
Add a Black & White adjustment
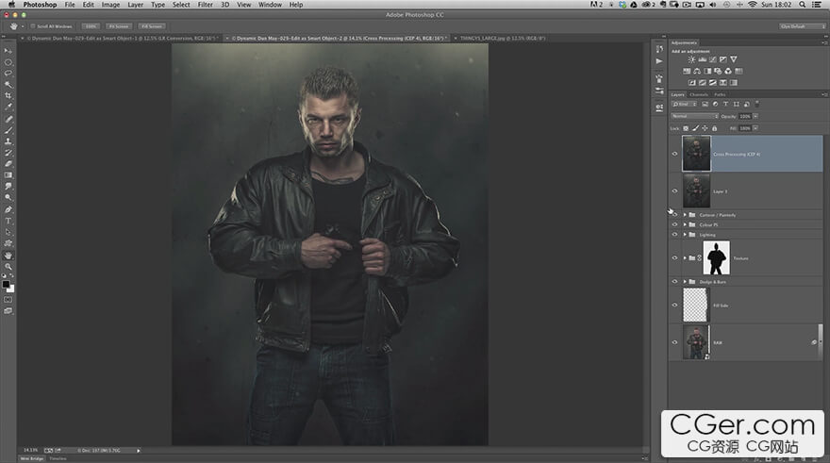click(x=707, y=71)
